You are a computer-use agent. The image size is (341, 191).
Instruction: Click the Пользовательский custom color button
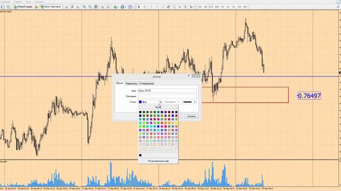click(158, 161)
